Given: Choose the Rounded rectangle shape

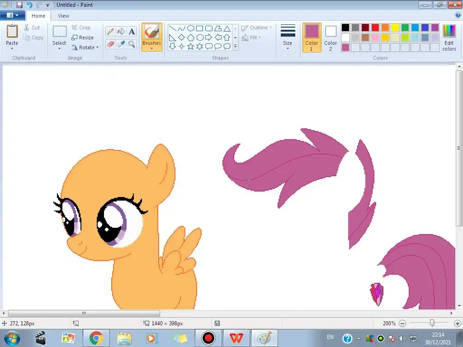Looking at the screenshot, I should click(x=209, y=28).
